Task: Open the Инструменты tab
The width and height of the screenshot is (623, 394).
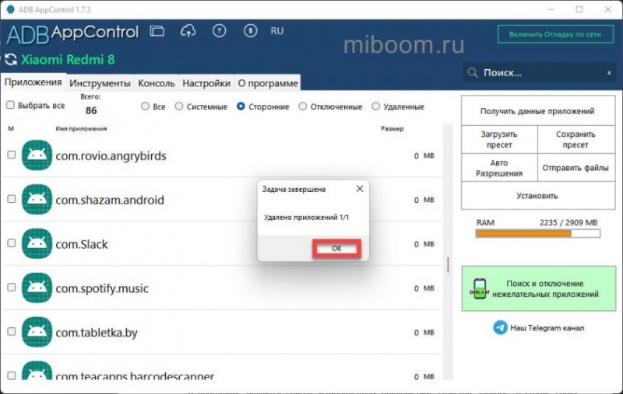Action: pyautogui.click(x=100, y=83)
